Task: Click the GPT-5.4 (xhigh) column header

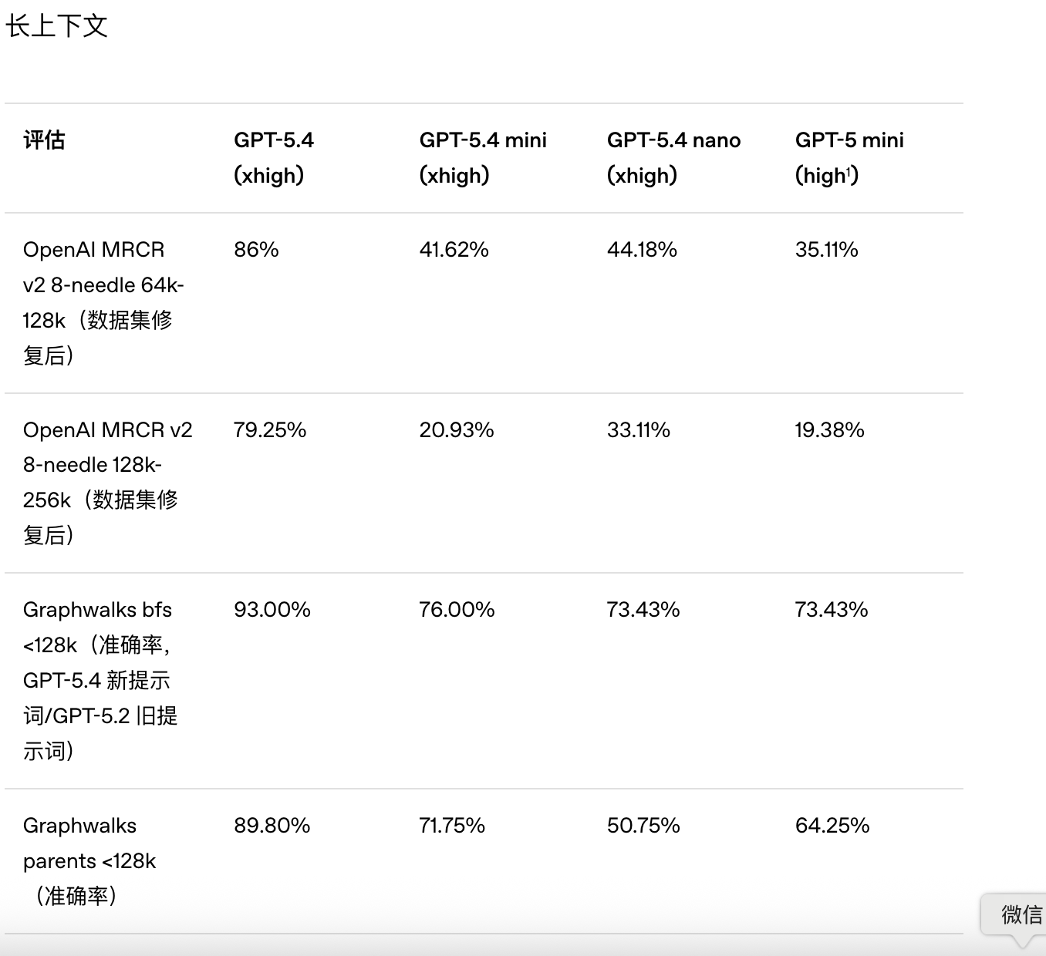Action: pyautogui.click(x=274, y=157)
